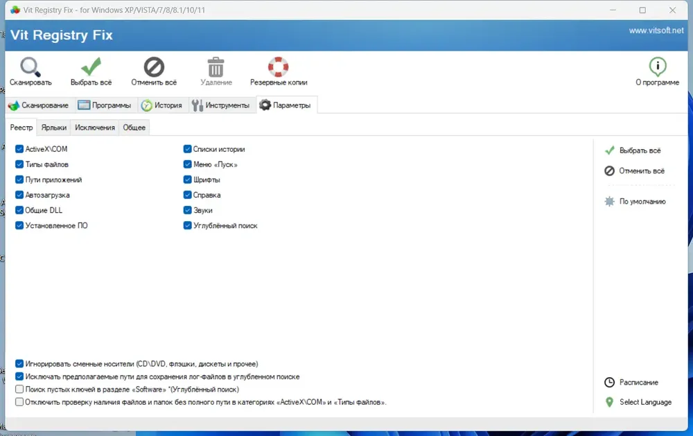Disable the Автозагрузка checkbox

(x=19, y=195)
